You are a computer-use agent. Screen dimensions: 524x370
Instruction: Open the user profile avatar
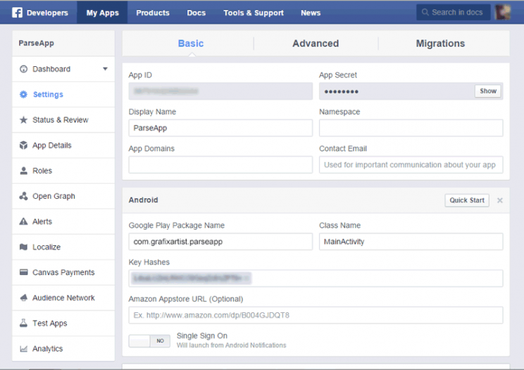coord(502,13)
